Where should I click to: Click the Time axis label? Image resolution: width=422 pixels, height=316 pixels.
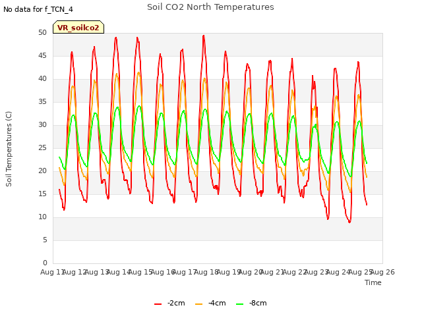pyautogui.click(x=373, y=282)
